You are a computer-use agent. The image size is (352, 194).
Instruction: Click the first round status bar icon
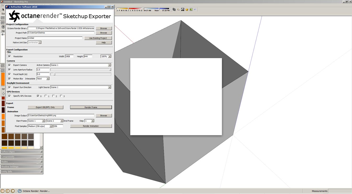tap(3, 191)
